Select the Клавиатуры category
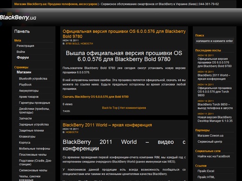The width and height of the screenshot is (242, 181). click(27, 137)
